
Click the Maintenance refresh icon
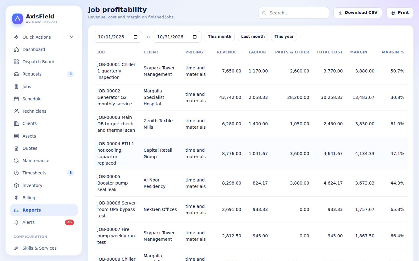(x=16, y=161)
